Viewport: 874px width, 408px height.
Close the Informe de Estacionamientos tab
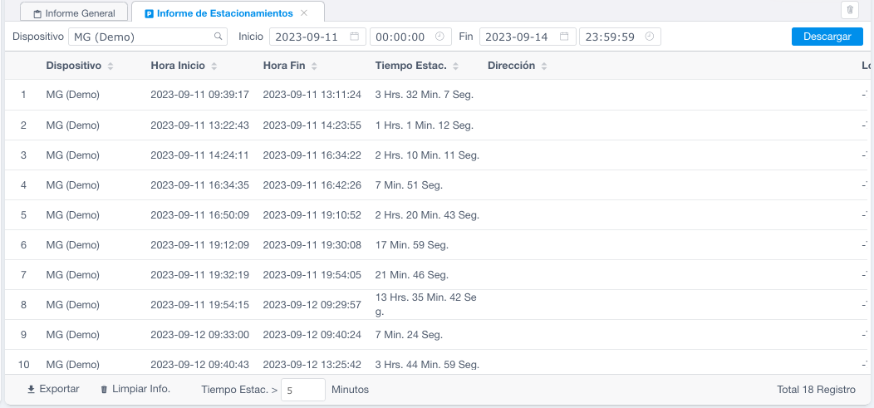point(304,13)
